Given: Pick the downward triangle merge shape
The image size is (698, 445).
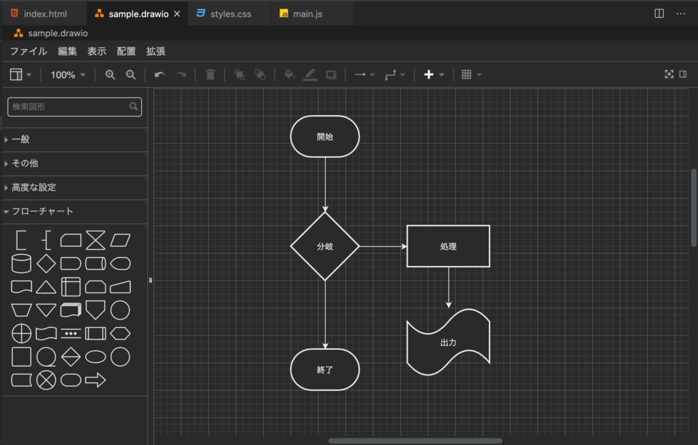Looking at the screenshot, I should coord(46,309).
